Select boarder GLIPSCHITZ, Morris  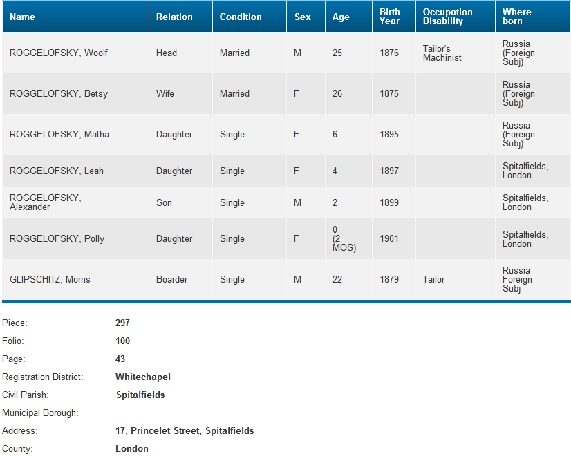[x=50, y=280]
